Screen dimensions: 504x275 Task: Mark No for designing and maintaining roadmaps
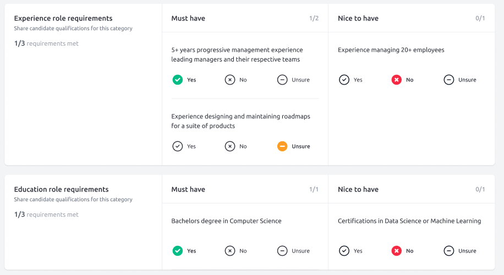coord(230,146)
